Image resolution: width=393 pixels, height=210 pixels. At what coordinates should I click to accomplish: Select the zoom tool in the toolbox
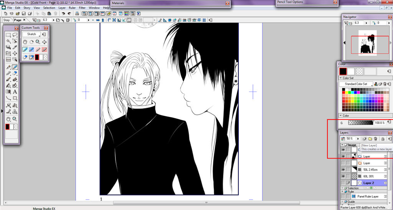pyautogui.click(x=15, y=119)
